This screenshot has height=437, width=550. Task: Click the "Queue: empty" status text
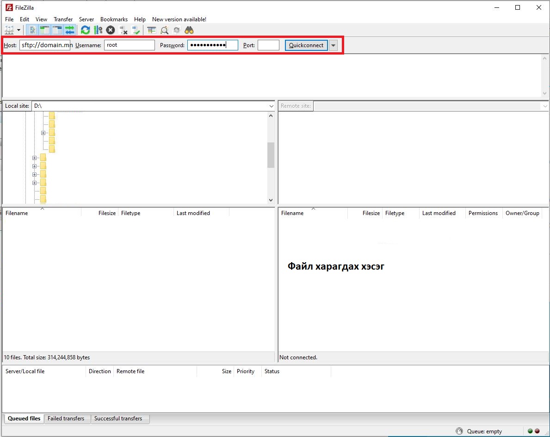(484, 431)
